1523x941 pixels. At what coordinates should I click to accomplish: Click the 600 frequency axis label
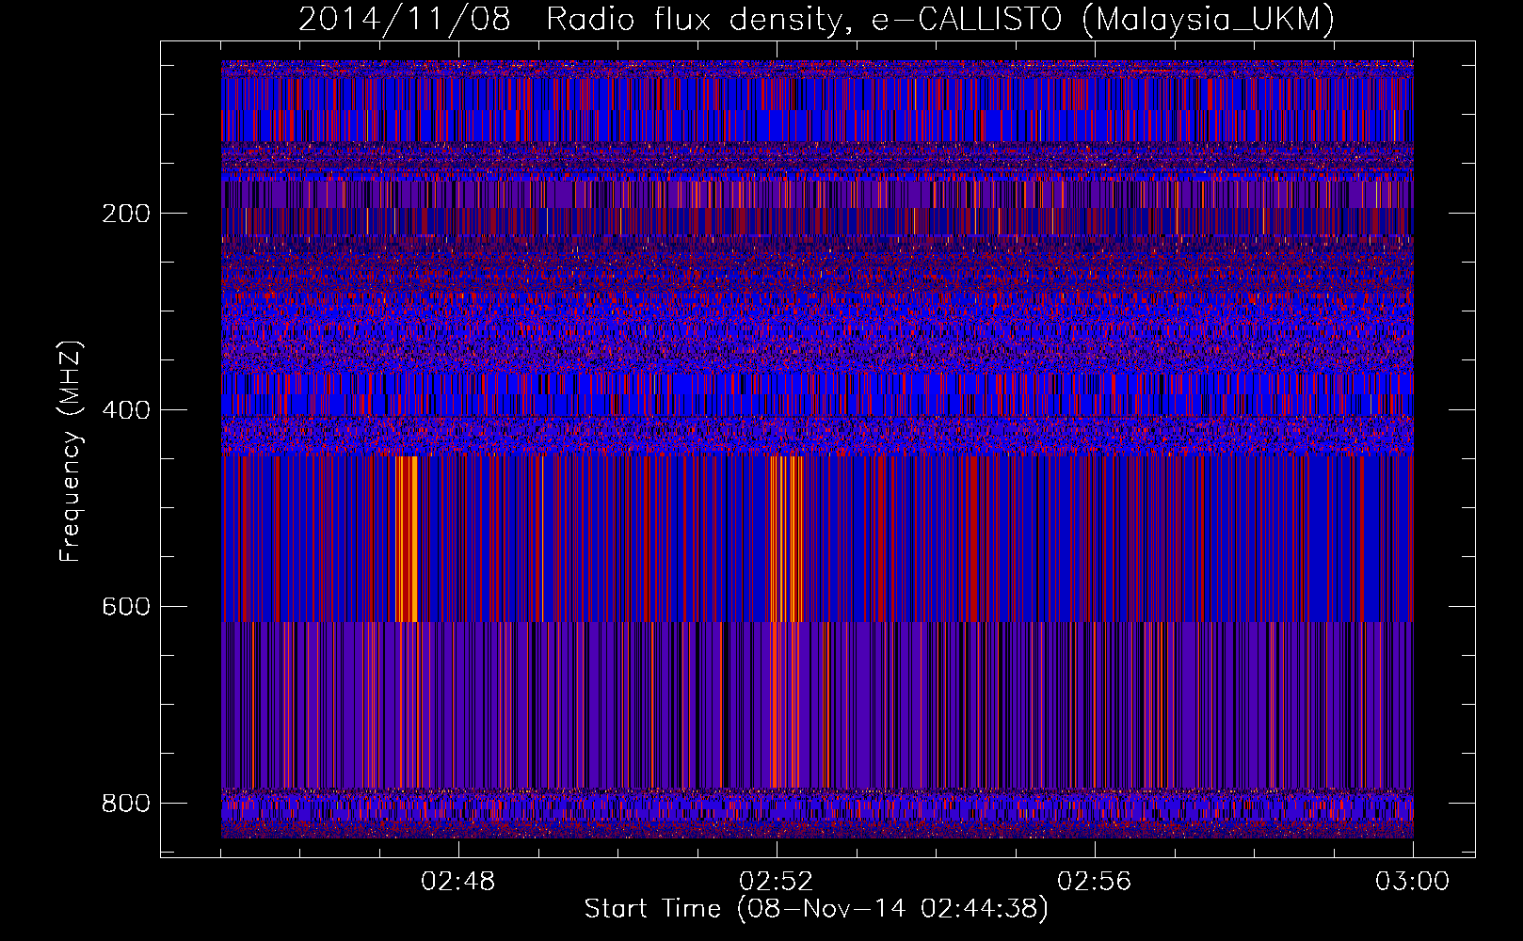(x=126, y=607)
